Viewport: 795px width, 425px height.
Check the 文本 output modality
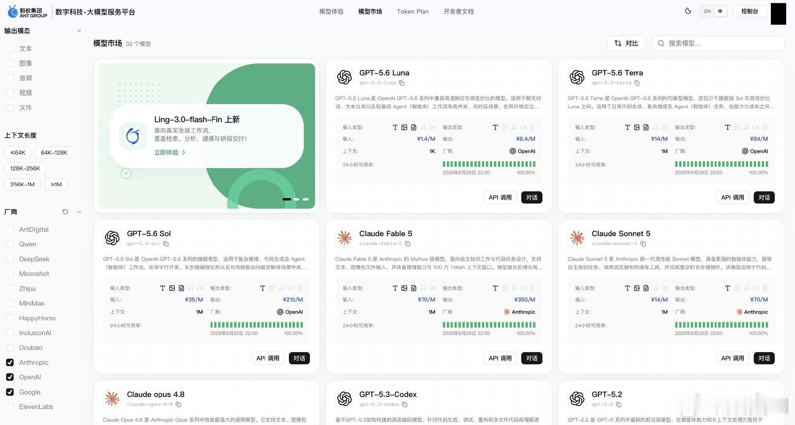(x=10, y=48)
